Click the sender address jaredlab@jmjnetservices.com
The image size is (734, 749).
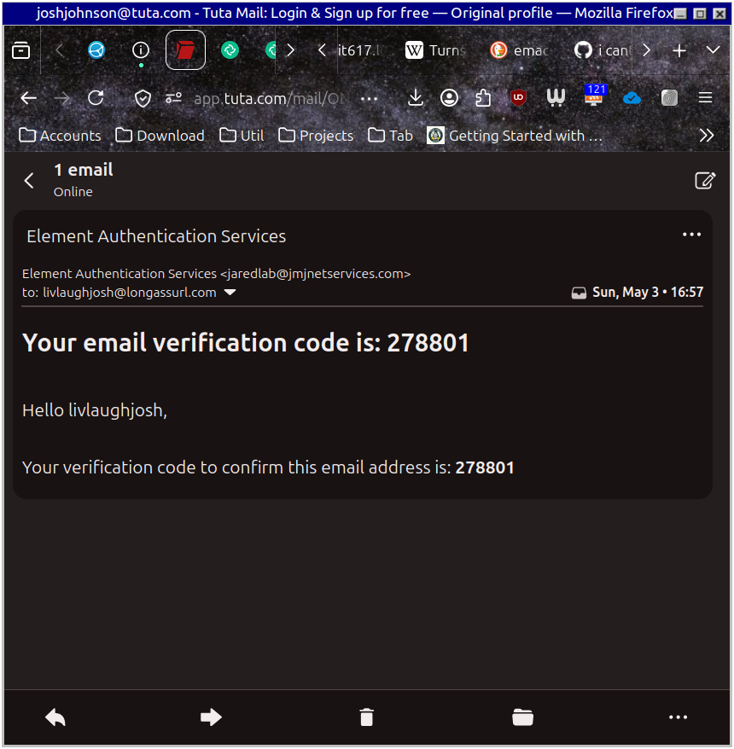316,274
